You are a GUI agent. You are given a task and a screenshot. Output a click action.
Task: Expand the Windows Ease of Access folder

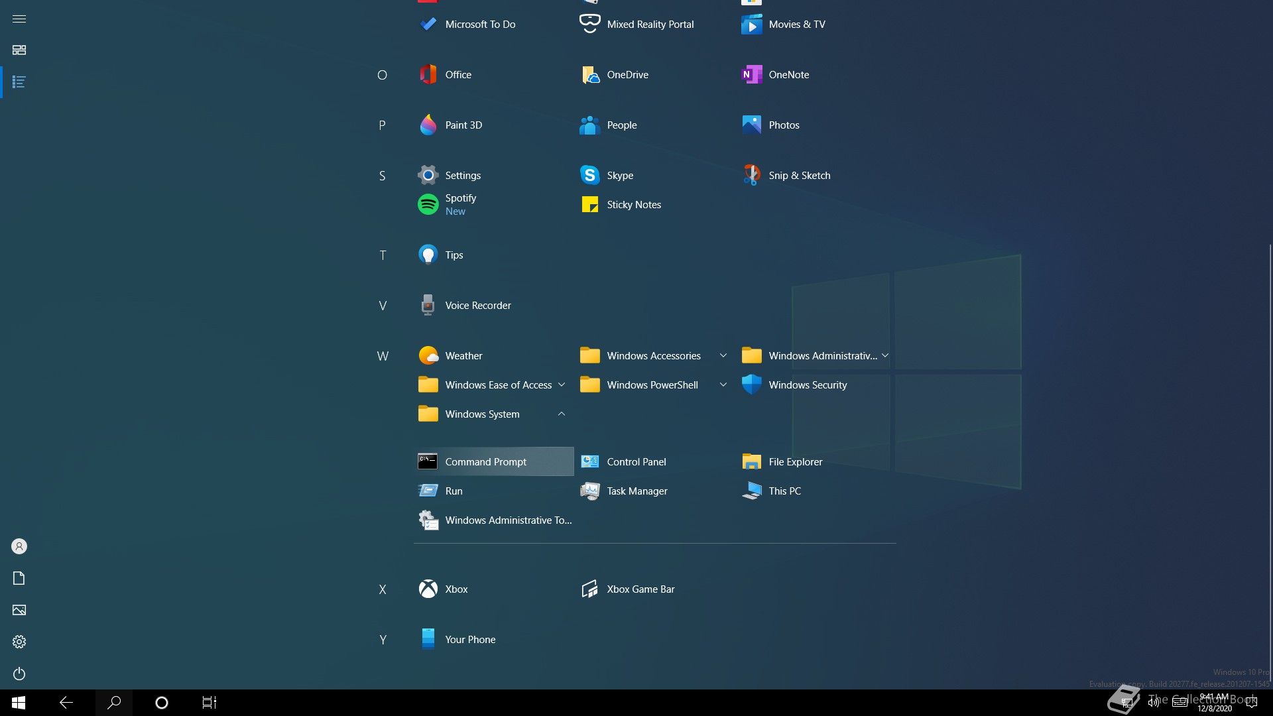[493, 385]
